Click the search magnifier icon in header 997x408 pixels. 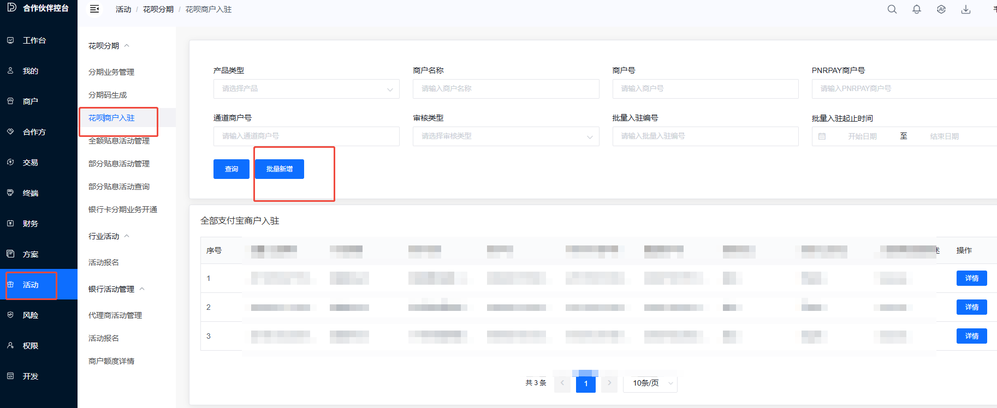(892, 9)
